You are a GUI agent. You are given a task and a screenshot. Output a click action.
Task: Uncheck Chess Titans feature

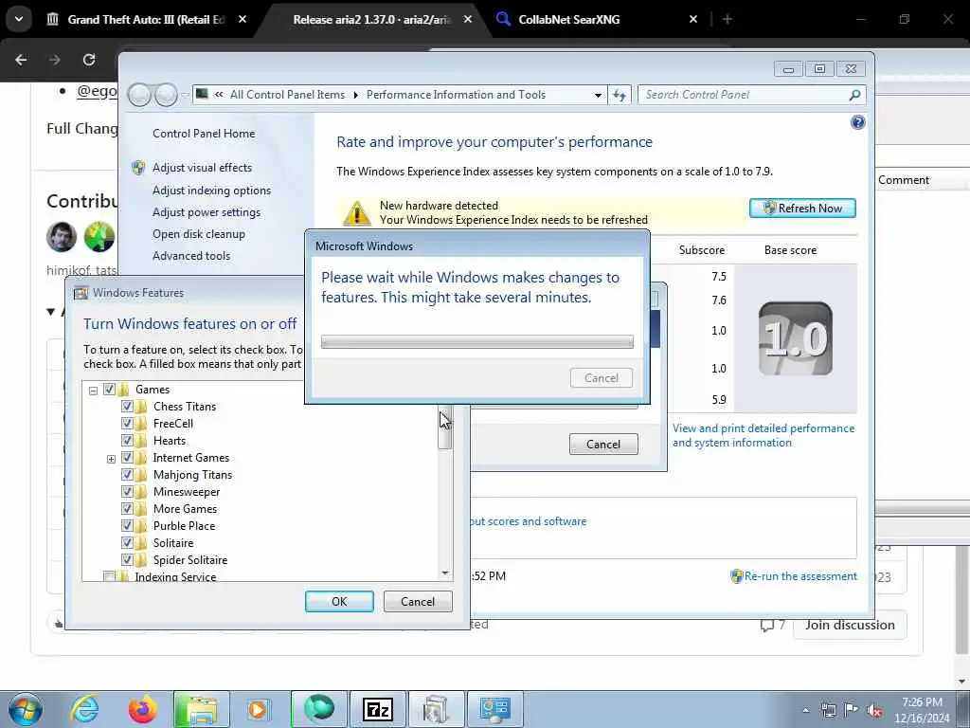pos(127,407)
